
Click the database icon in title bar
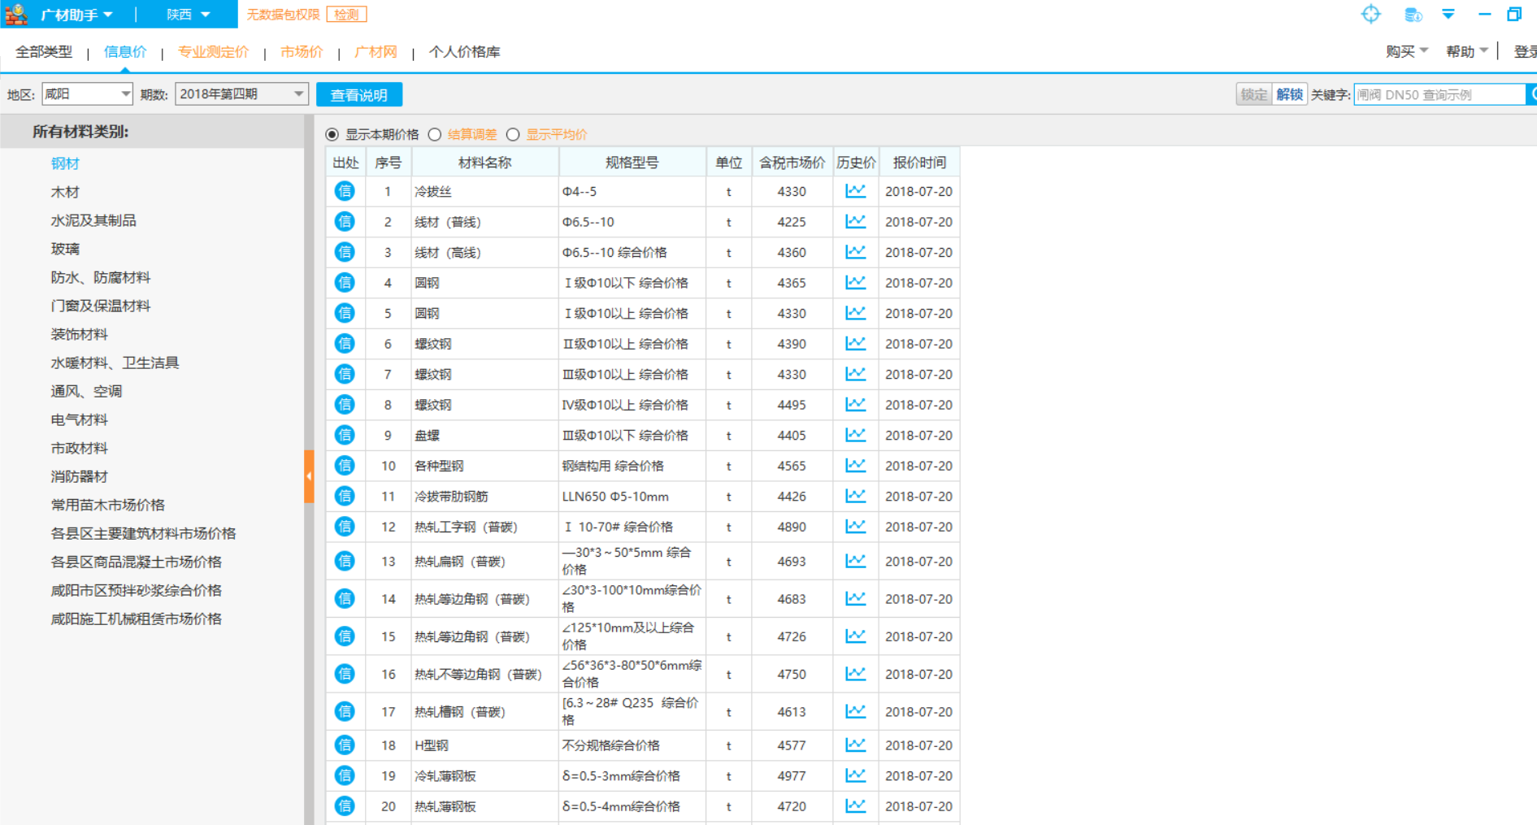(1413, 14)
